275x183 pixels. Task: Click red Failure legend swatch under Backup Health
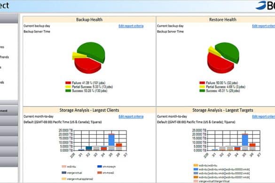[68, 83]
